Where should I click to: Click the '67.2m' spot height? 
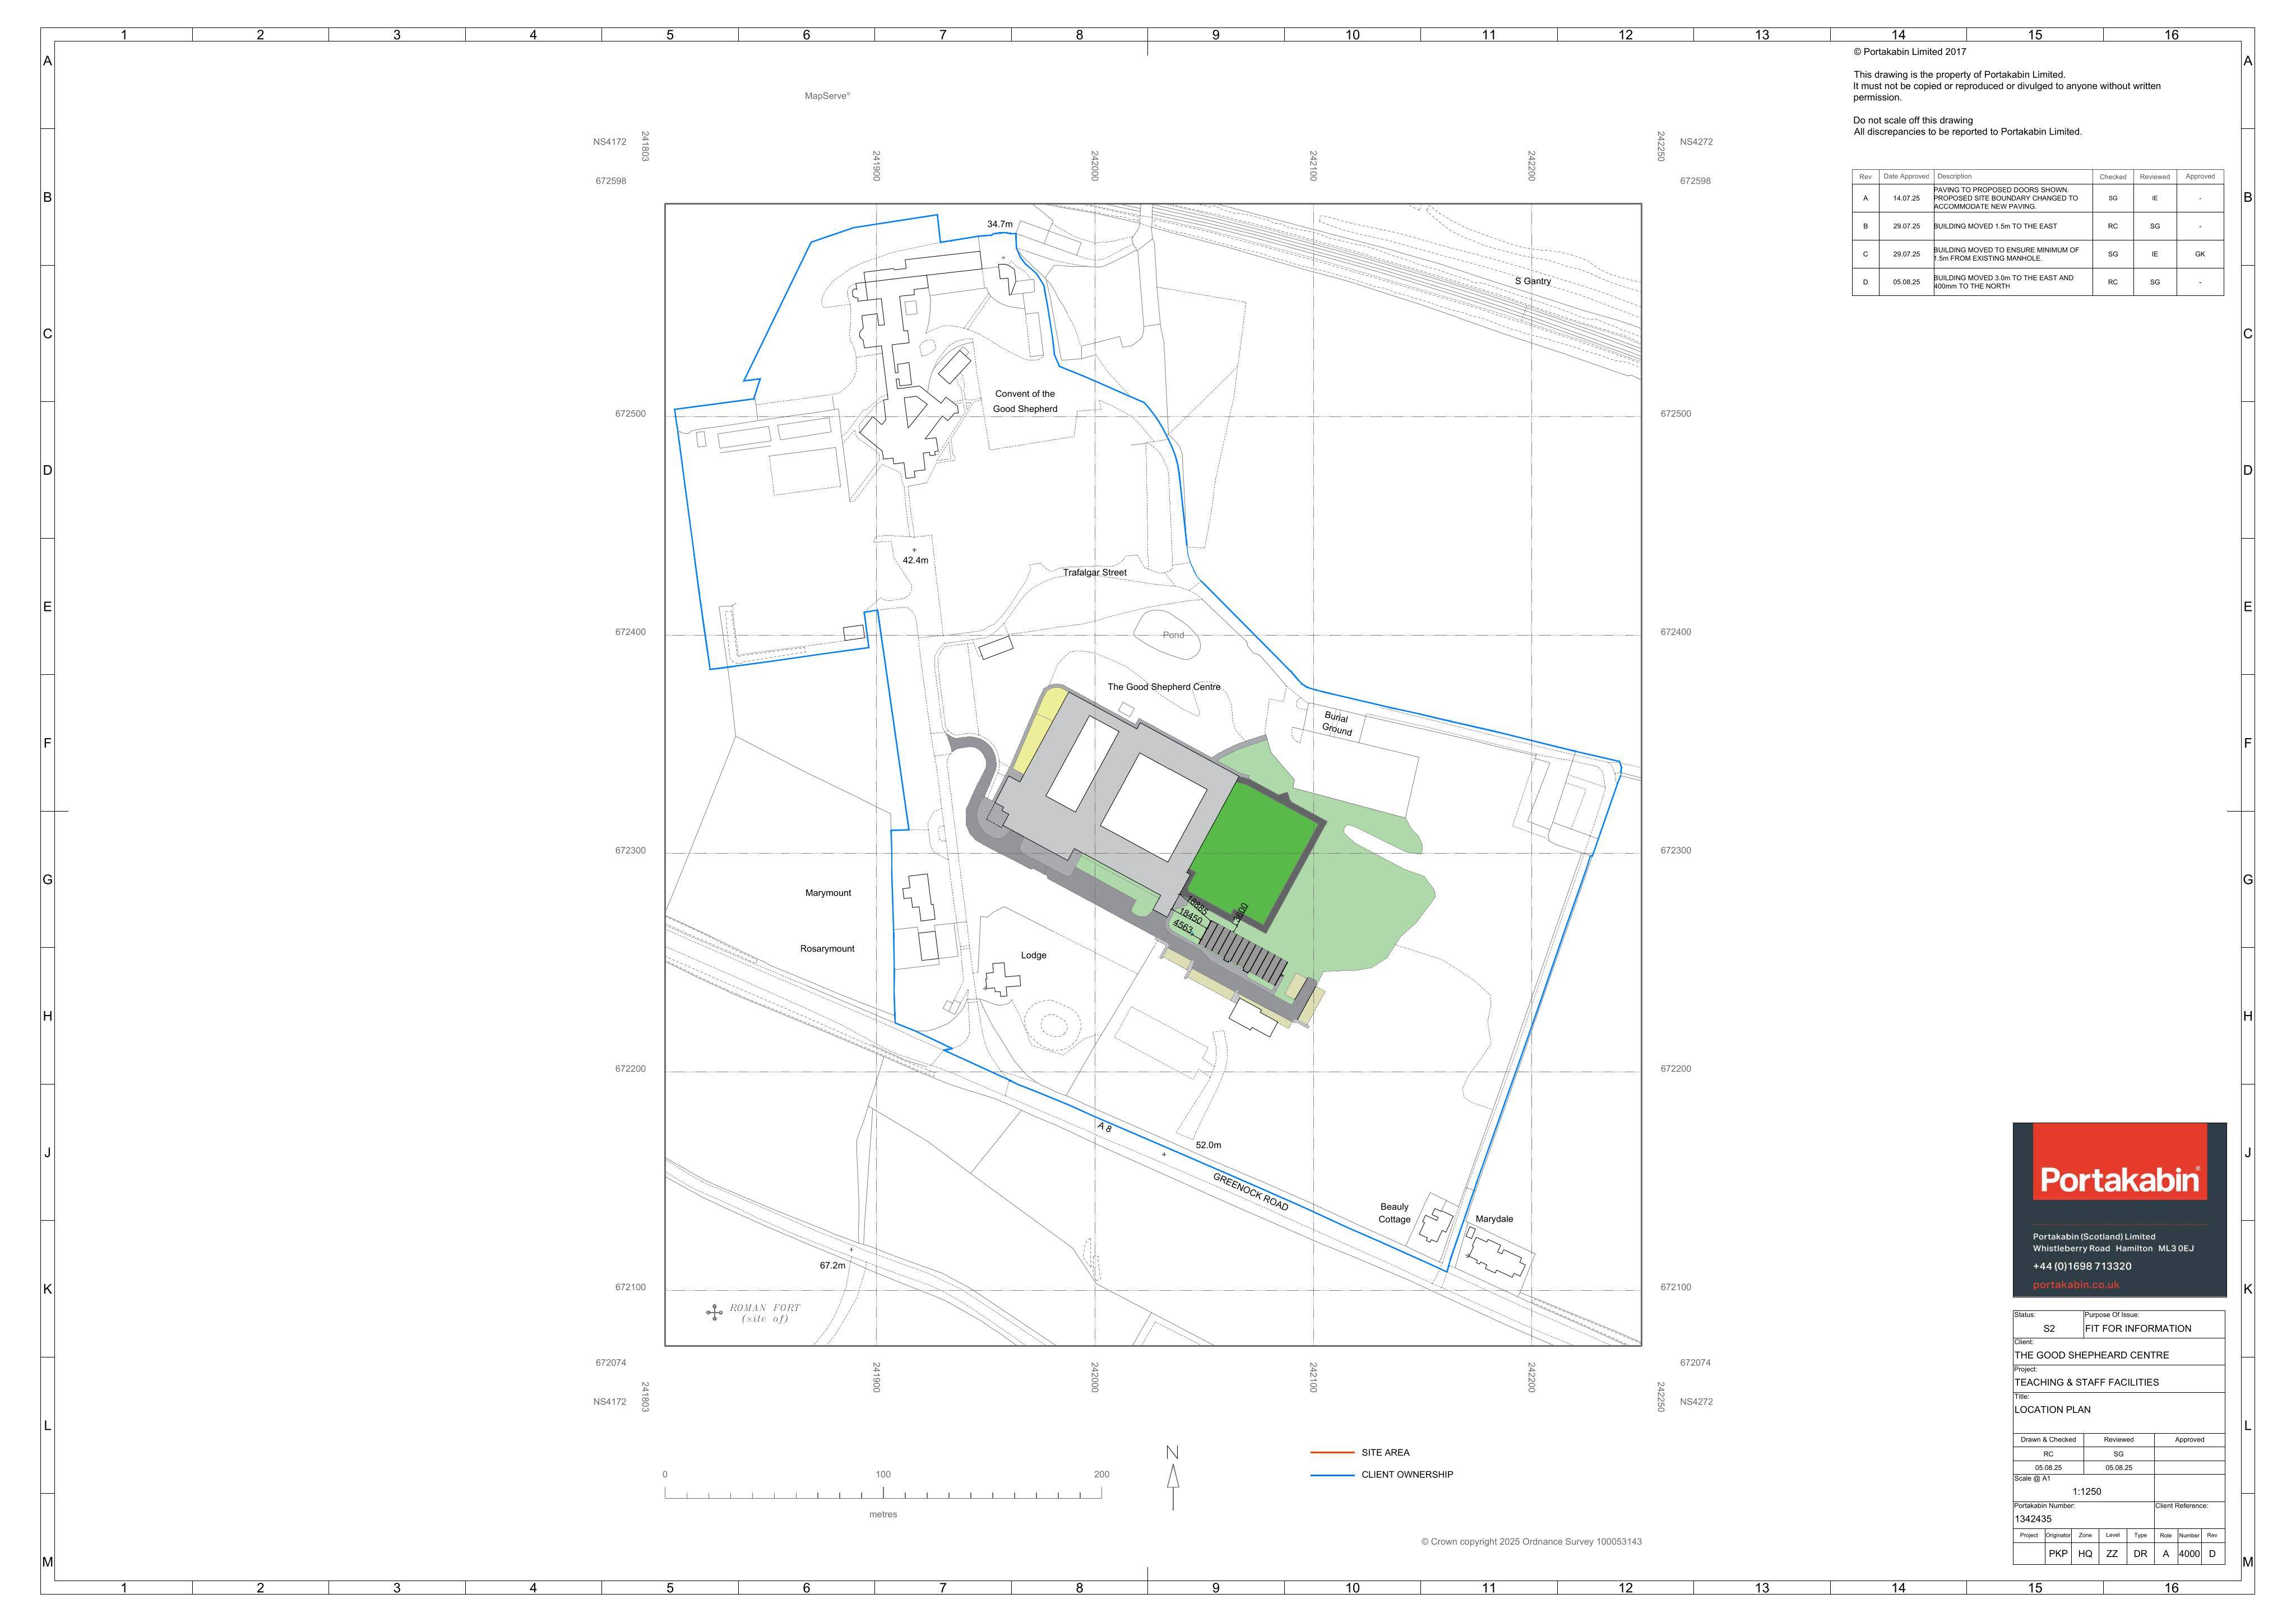832,1265
